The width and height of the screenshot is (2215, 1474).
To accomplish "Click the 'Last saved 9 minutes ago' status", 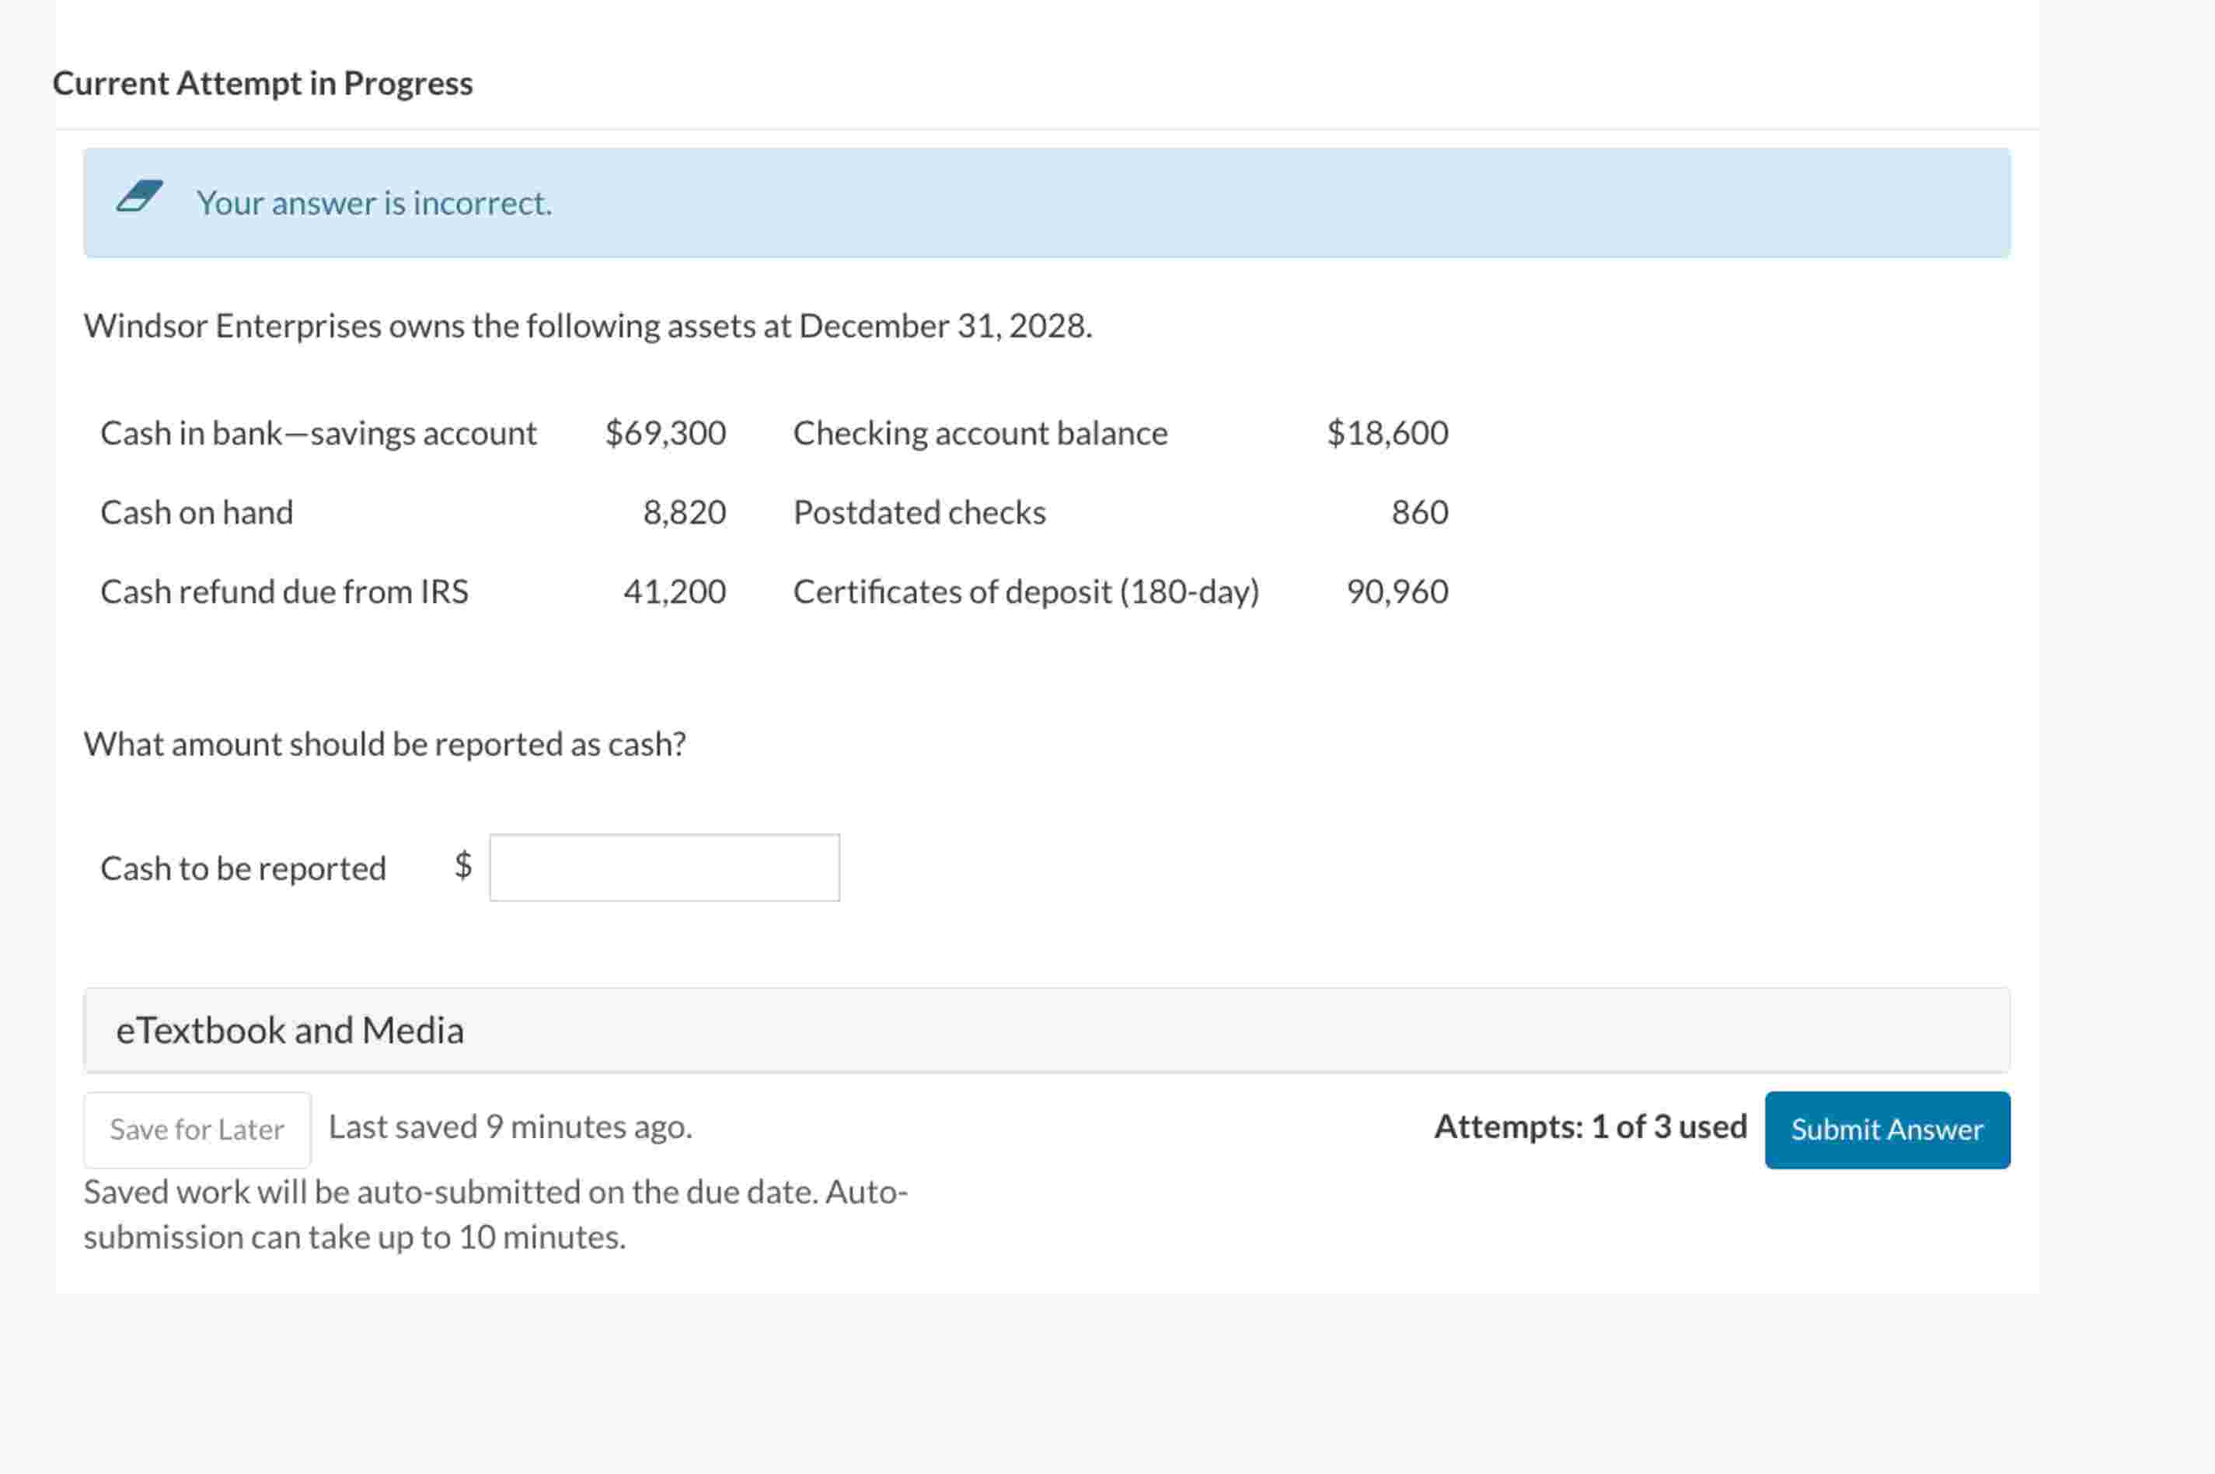I will [x=511, y=1126].
